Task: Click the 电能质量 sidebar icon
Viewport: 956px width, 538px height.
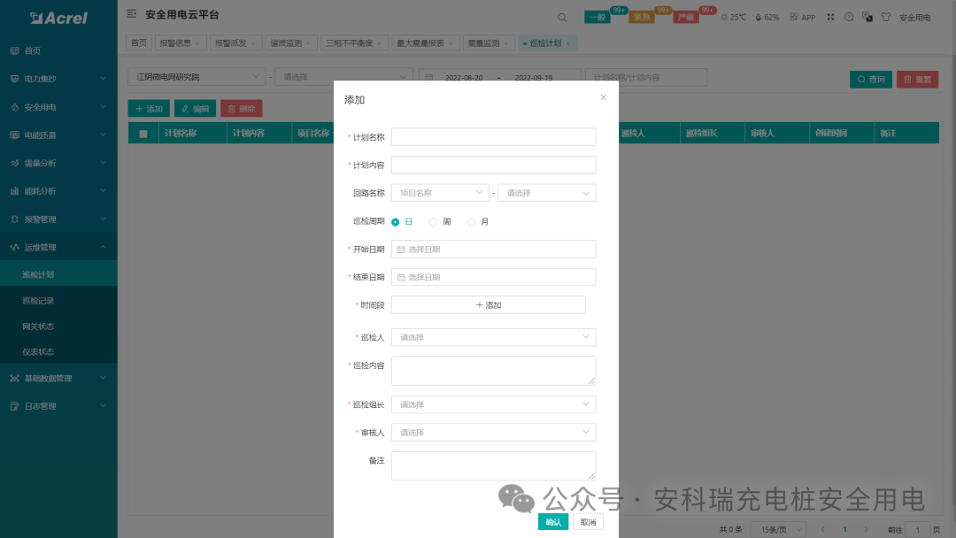Action: [15, 135]
